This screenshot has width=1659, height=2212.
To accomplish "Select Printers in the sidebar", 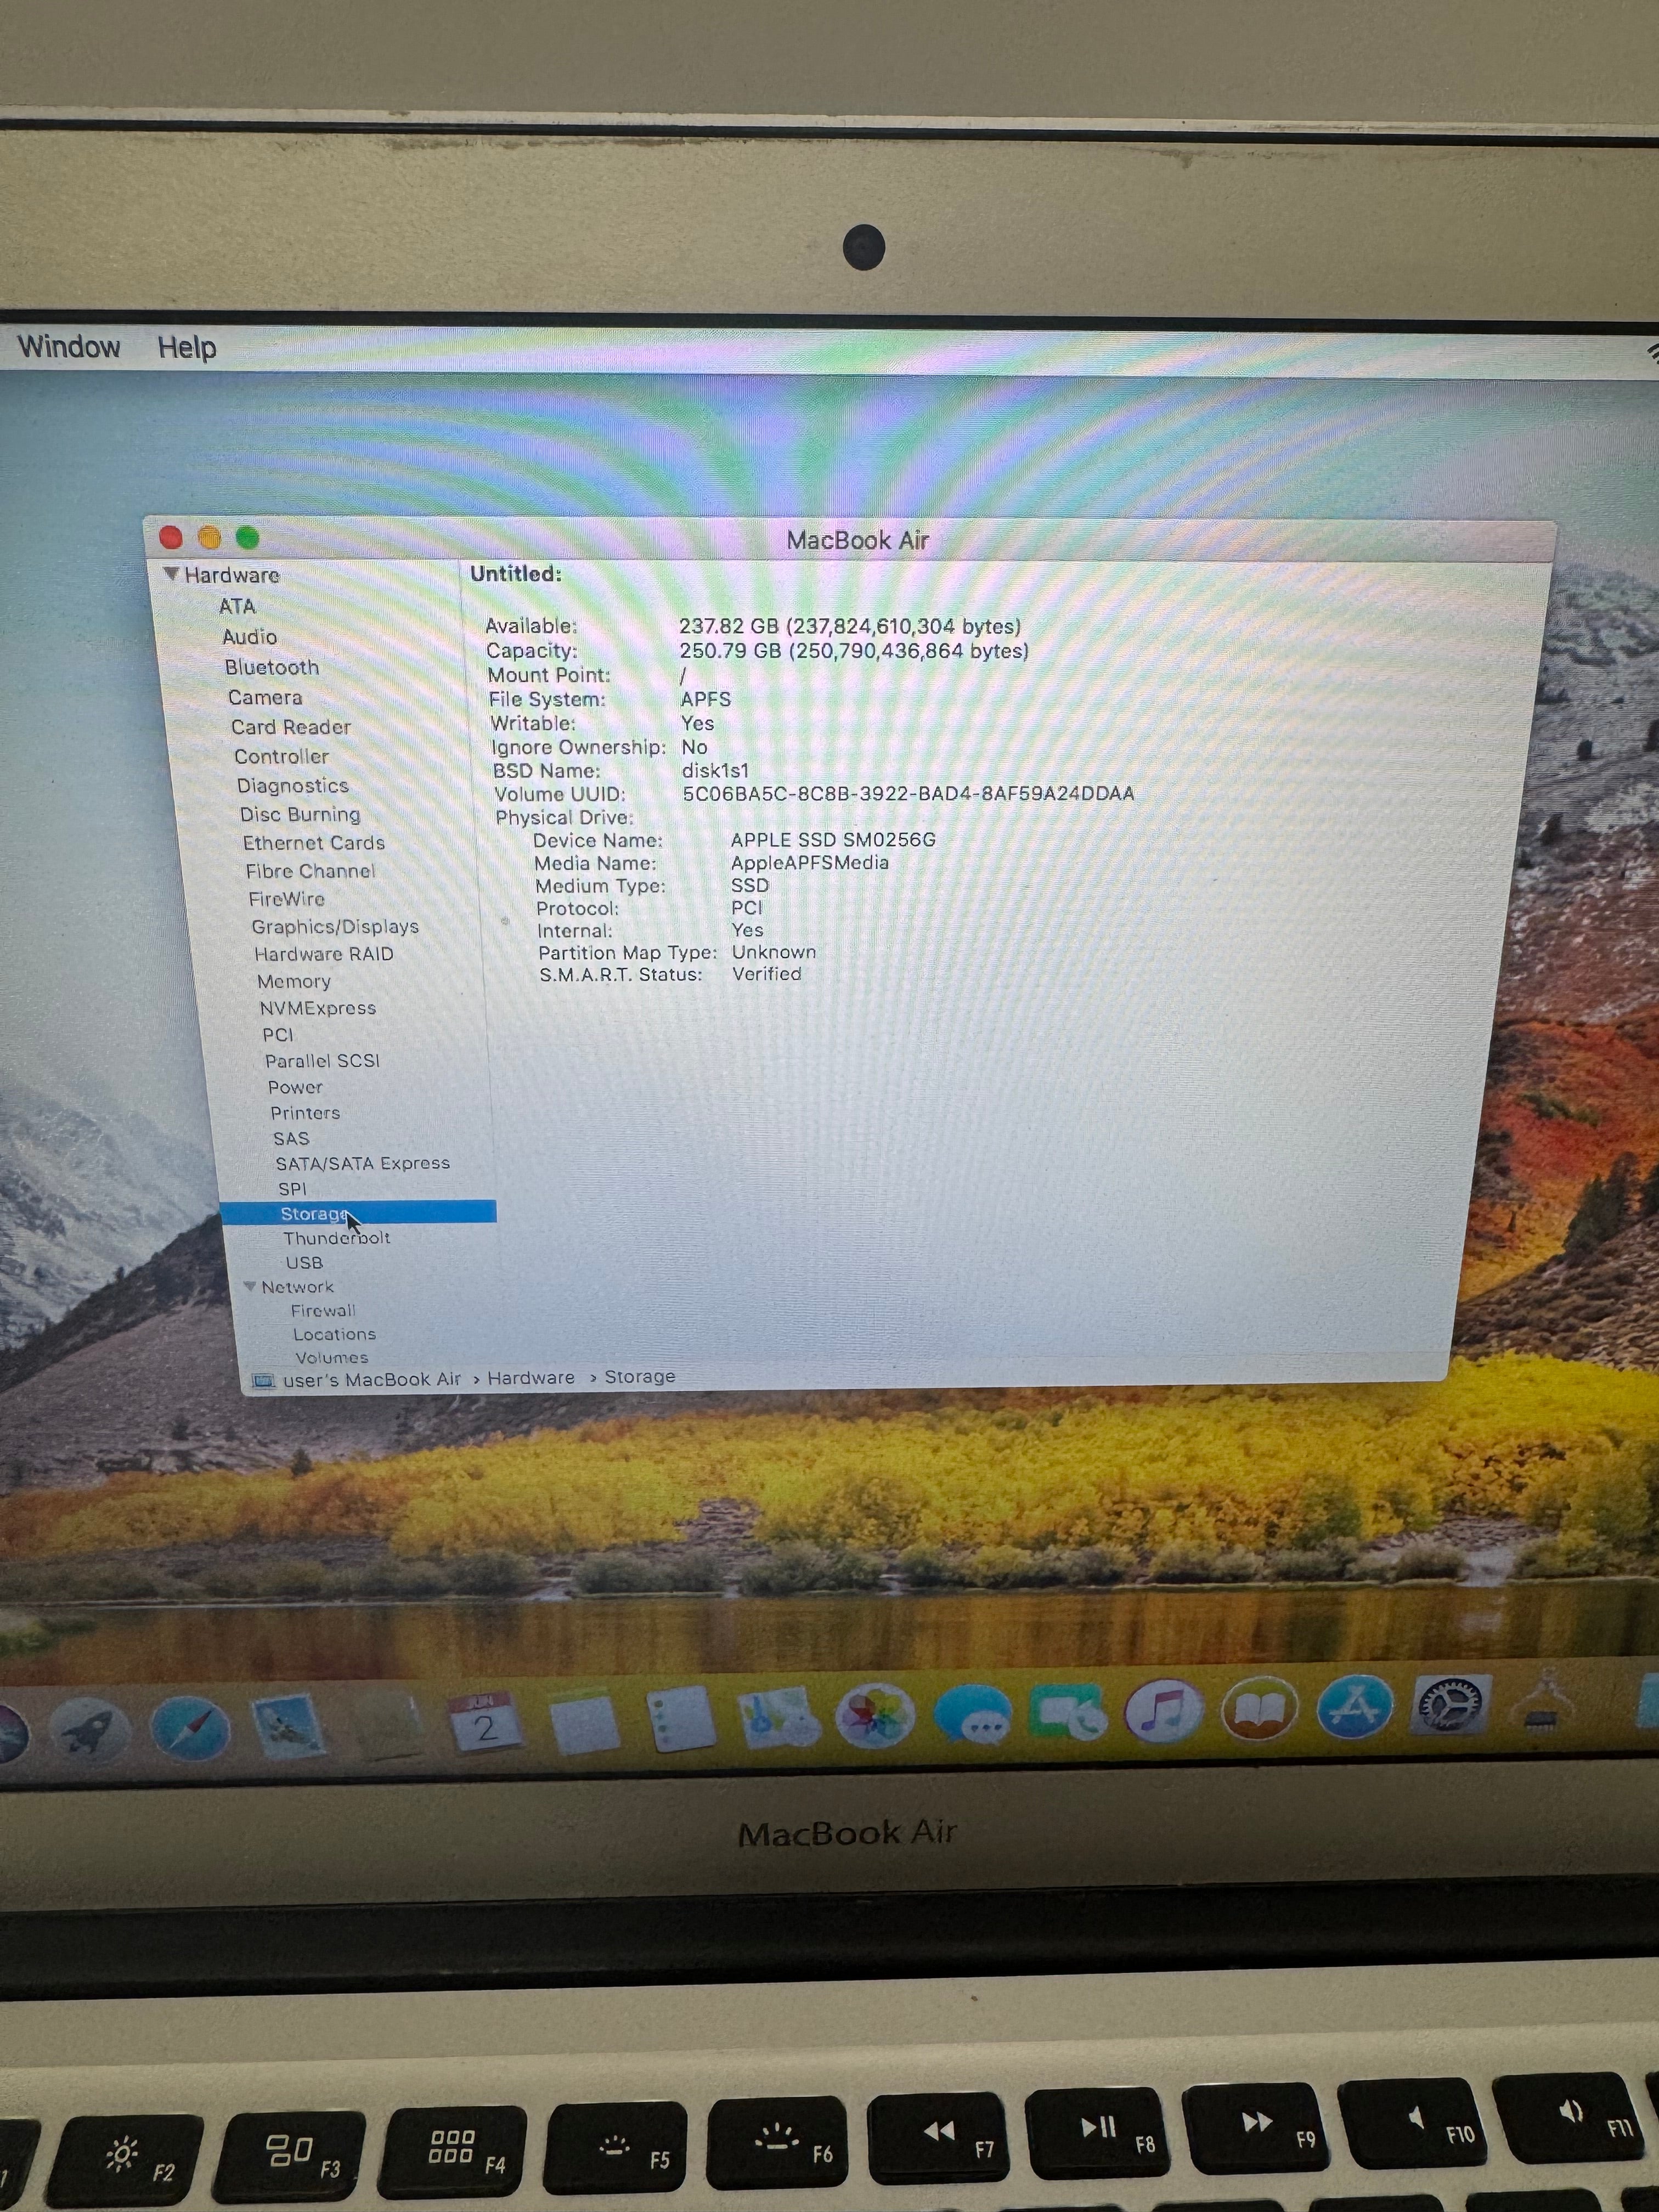I will point(305,1113).
